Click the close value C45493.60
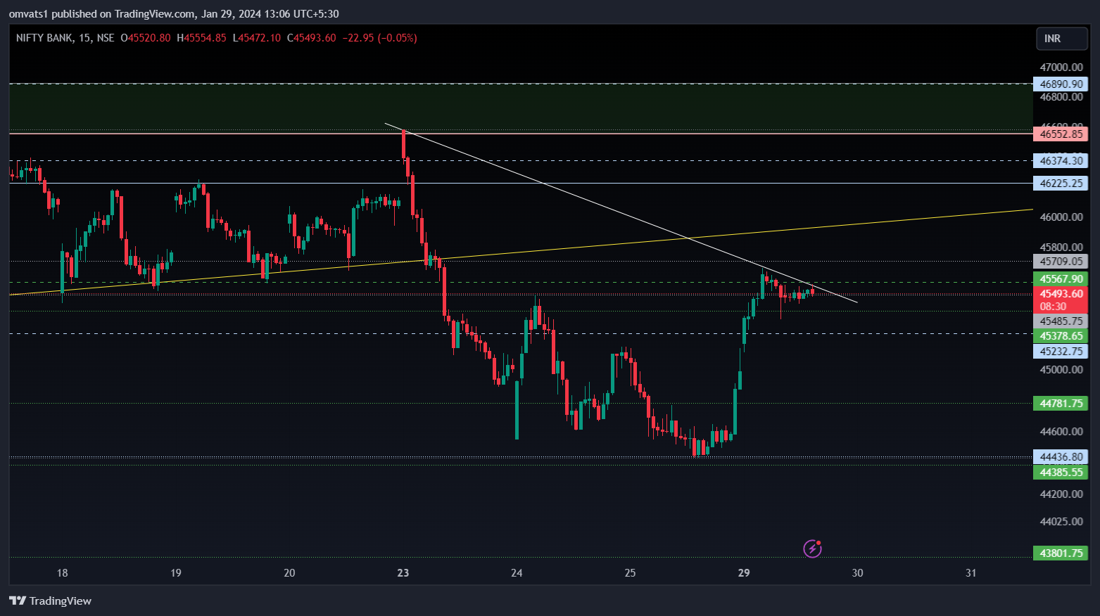 click(x=312, y=38)
